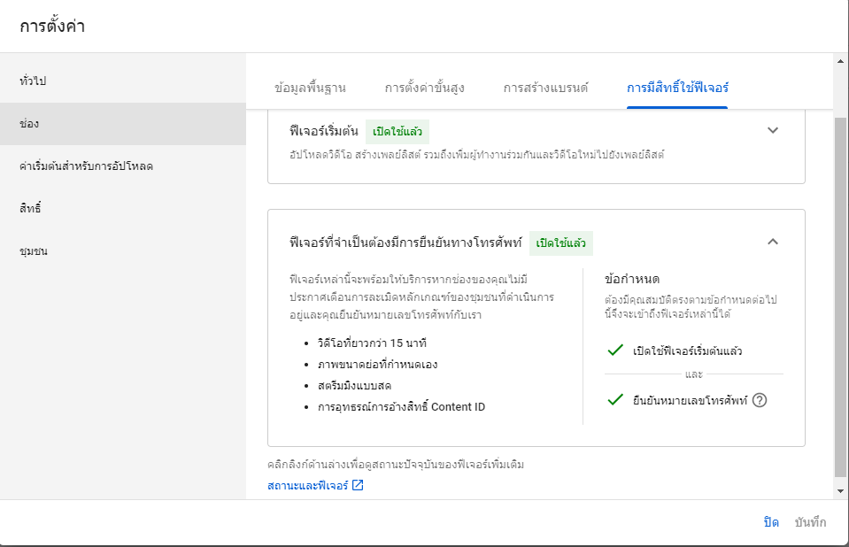Screen dimensions: 849x547
Task: Switch to the การตั้งค่าขั้นสูง tab
Action: pos(424,88)
